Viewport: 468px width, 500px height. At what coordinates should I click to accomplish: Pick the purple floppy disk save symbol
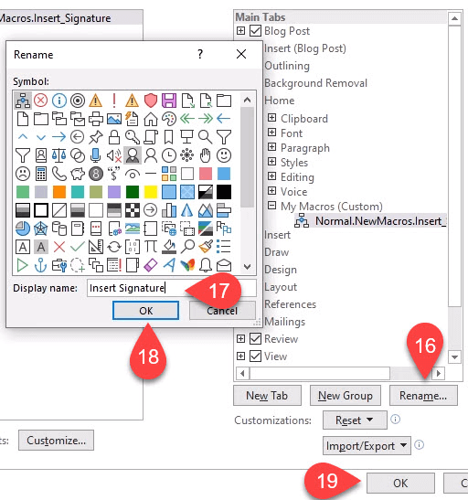click(169, 101)
